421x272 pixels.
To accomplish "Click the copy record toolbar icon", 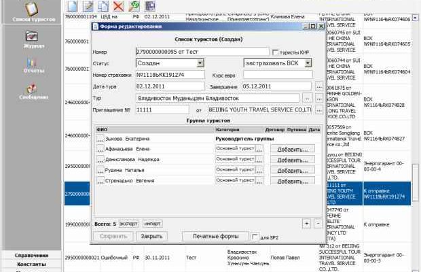I will (x=103, y=5).
